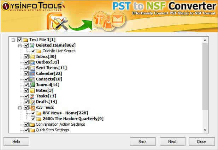Screen dimensions: 218x150
Task: Select the "Contacts[10]" label
Action: 49,79
